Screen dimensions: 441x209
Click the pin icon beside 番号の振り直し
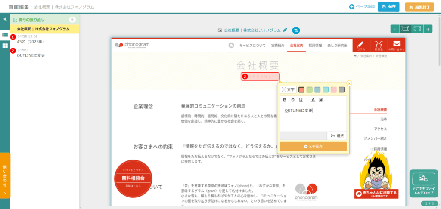tap(72, 19)
